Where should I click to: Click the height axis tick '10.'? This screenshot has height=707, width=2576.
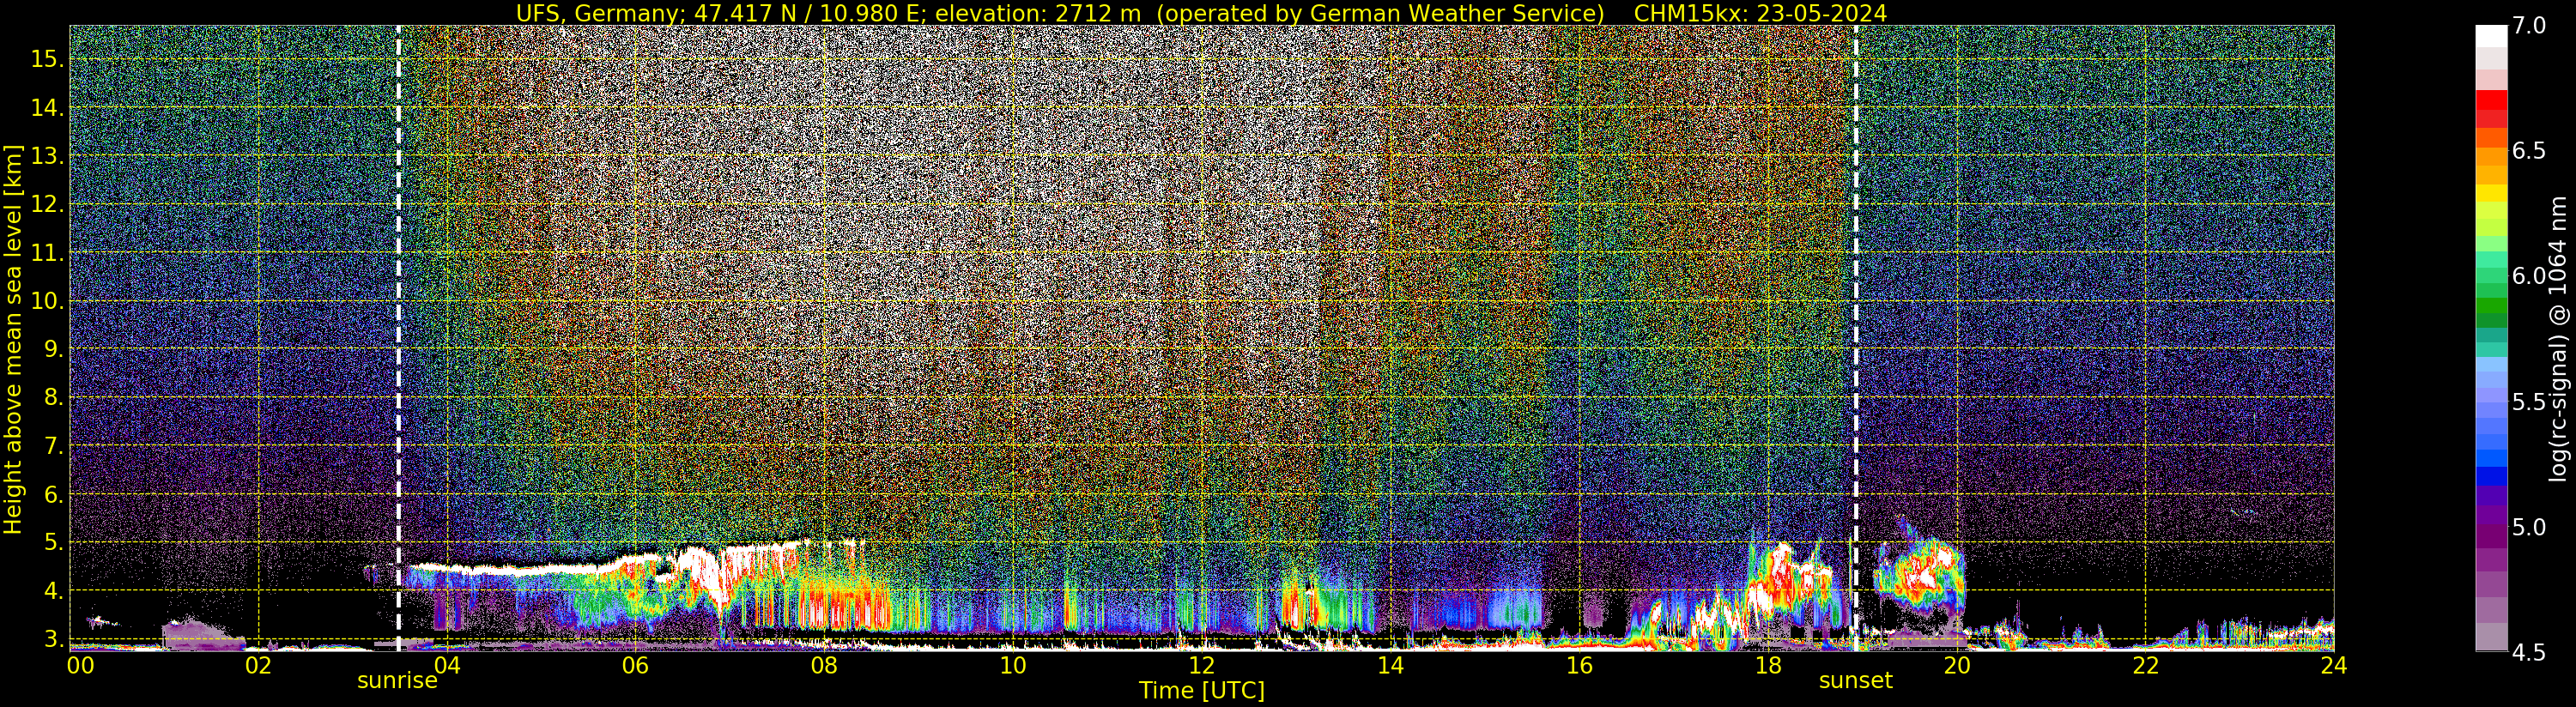tap(47, 301)
